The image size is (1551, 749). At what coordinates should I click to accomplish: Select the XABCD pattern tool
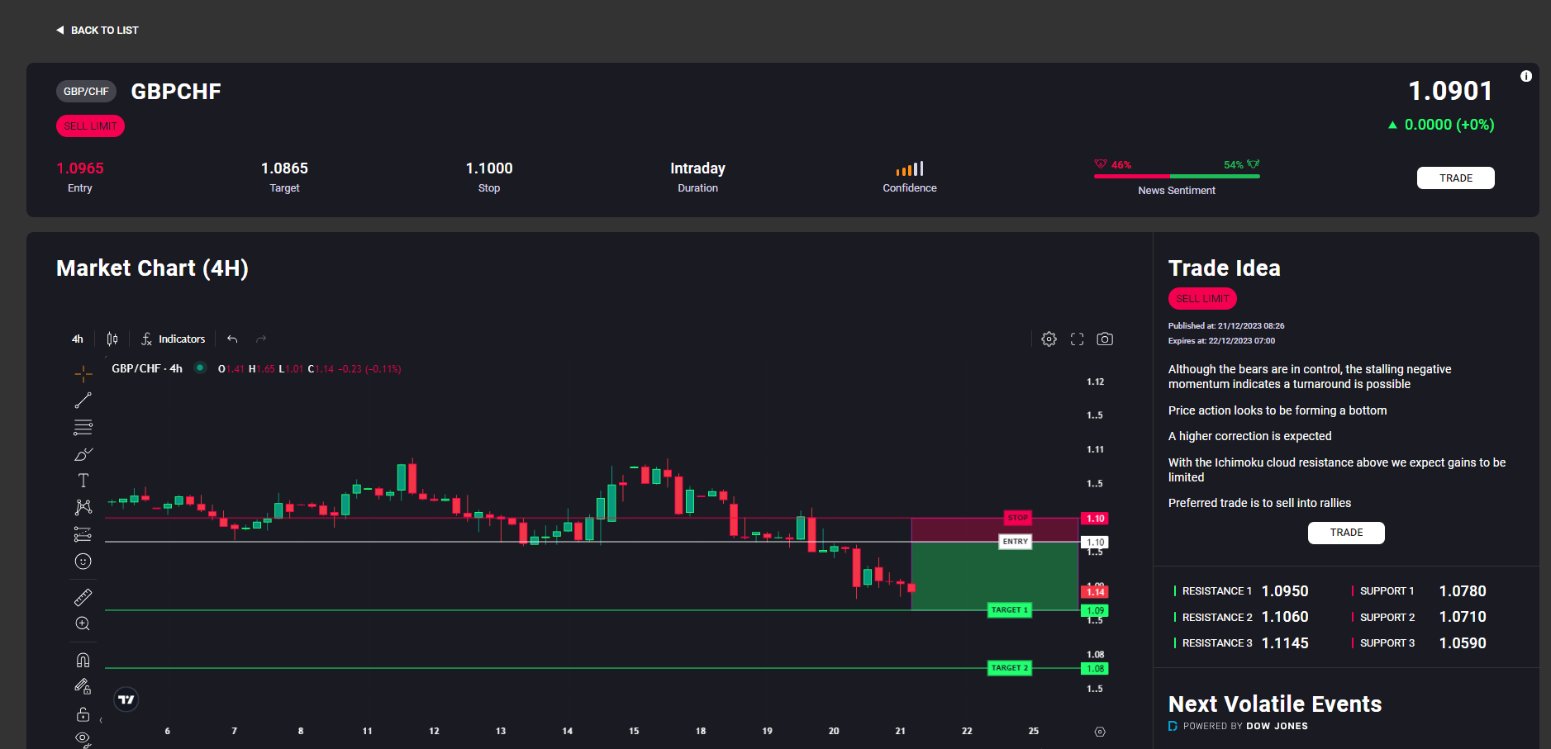pyautogui.click(x=82, y=506)
